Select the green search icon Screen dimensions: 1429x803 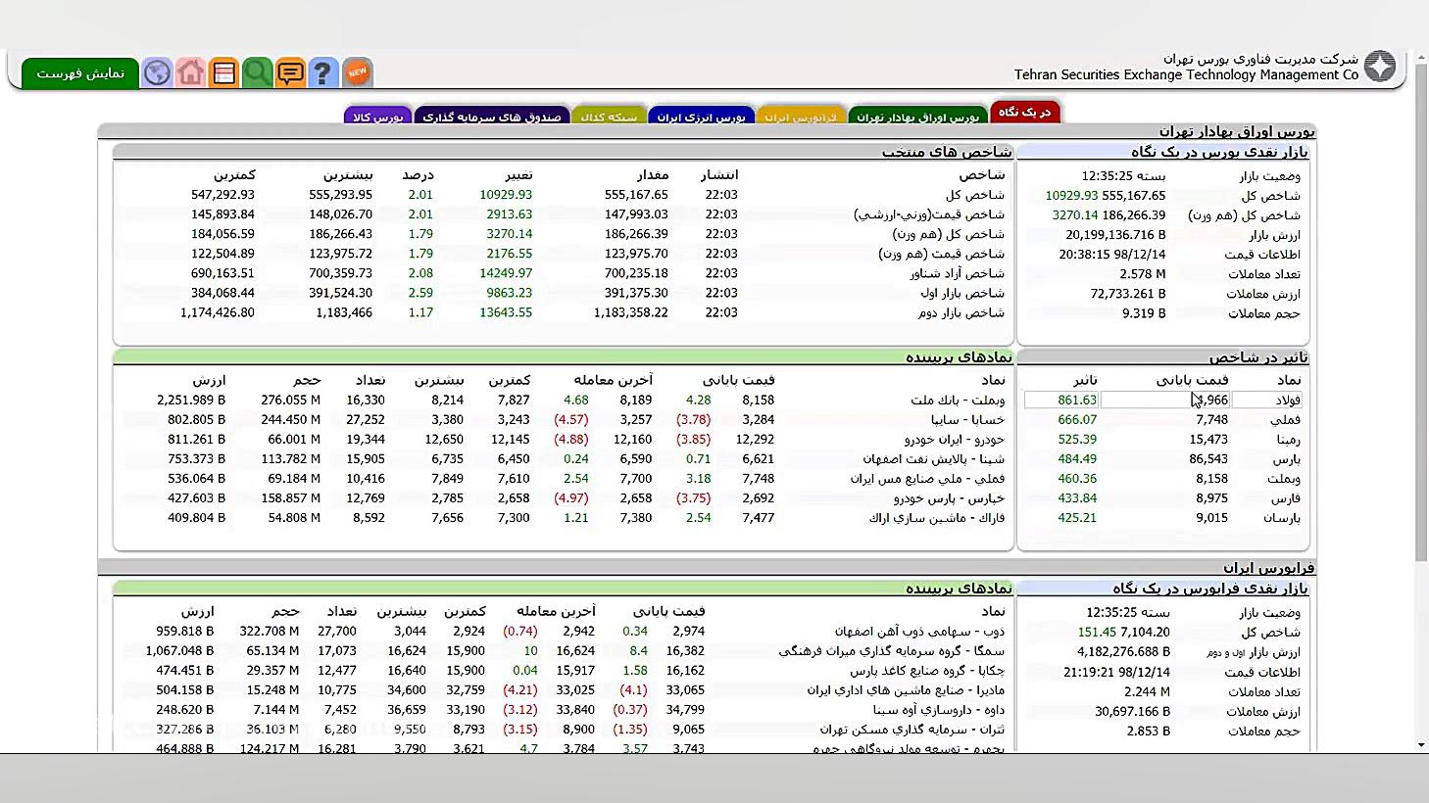(x=257, y=72)
